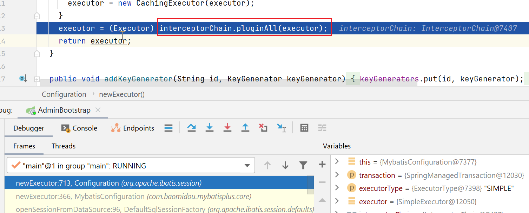Close the AdminBootstrap debug session tab
The height and width of the screenshot is (213, 529).
(98, 110)
